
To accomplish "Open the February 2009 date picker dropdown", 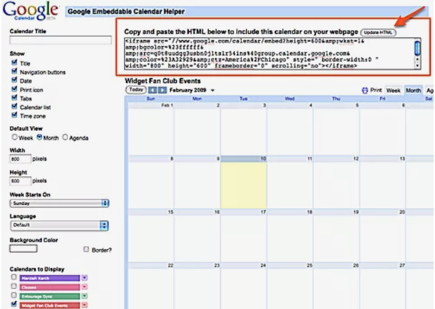I will click(212, 90).
